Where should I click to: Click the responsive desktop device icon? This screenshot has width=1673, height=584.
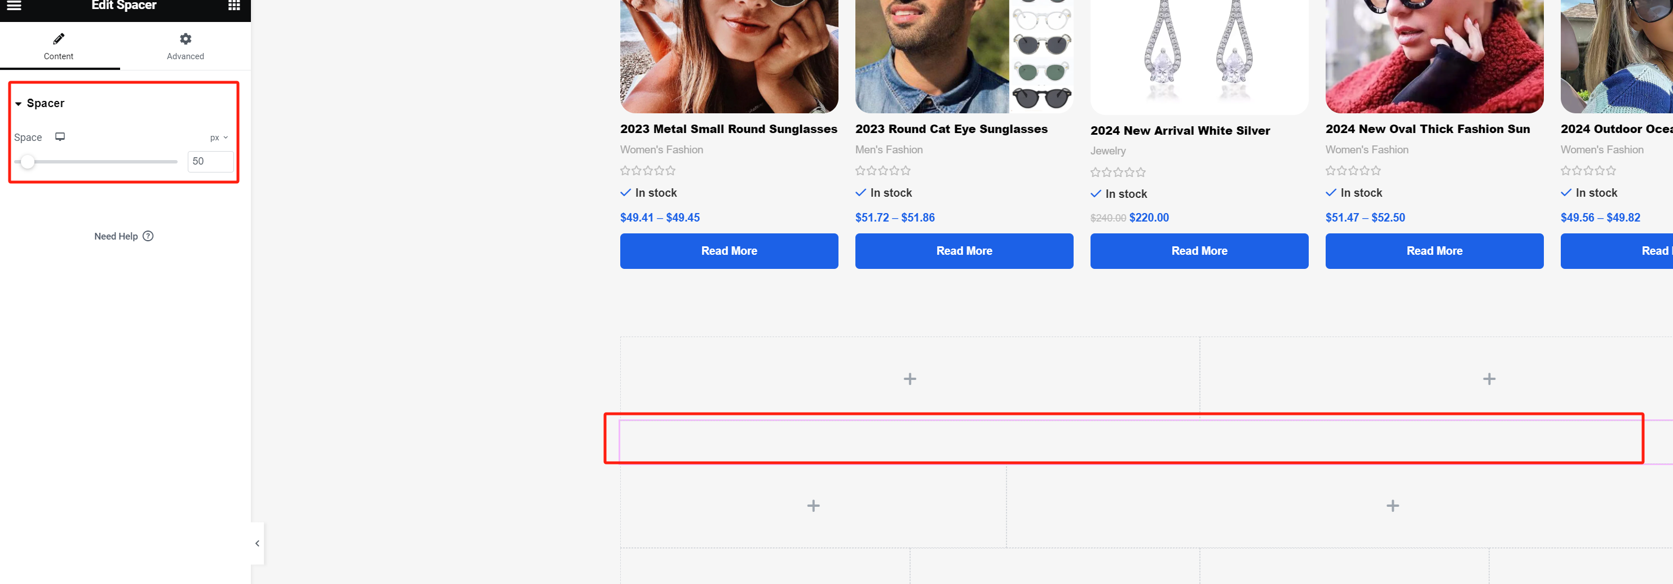(60, 137)
